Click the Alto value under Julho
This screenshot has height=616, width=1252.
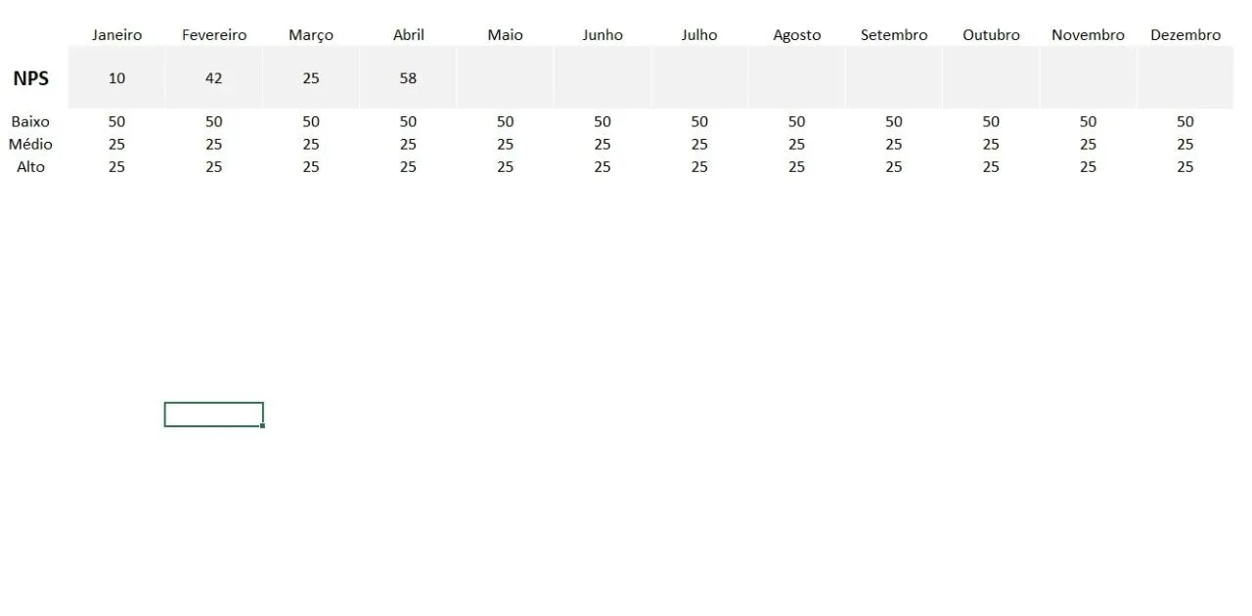pyautogui.click(x=699, y=167)
